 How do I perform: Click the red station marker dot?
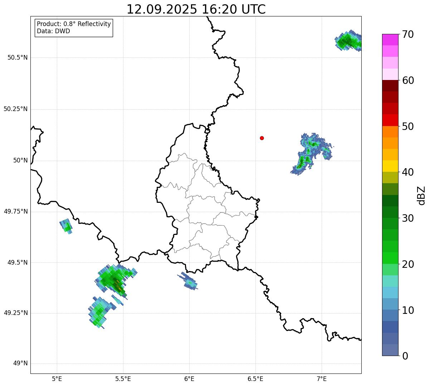[x=262, y=138]
